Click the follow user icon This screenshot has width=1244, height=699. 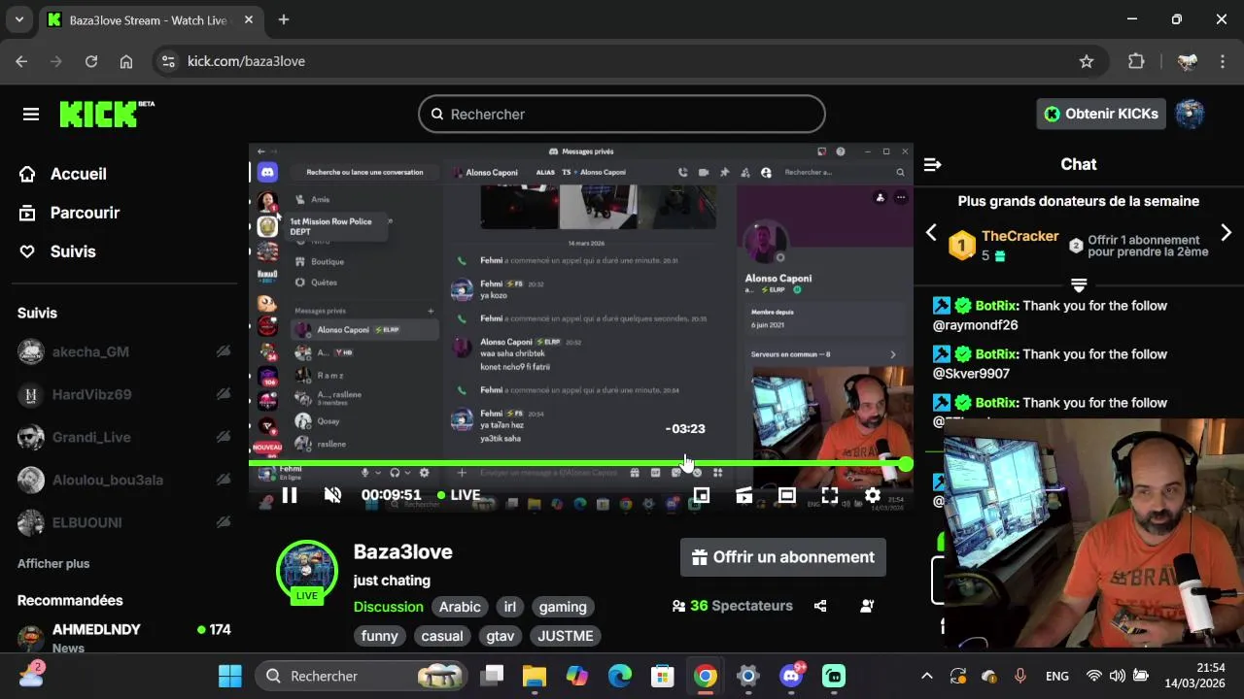867,606
